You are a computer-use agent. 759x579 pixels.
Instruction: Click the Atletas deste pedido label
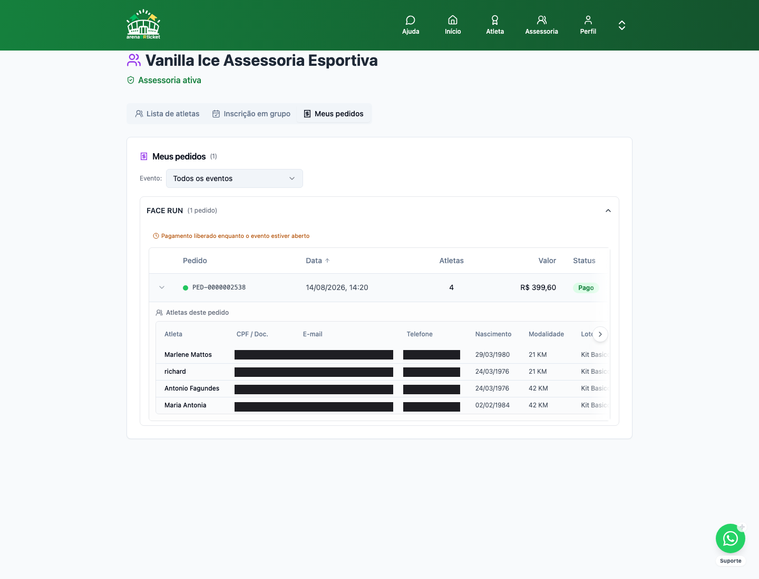tap(197, 313)
